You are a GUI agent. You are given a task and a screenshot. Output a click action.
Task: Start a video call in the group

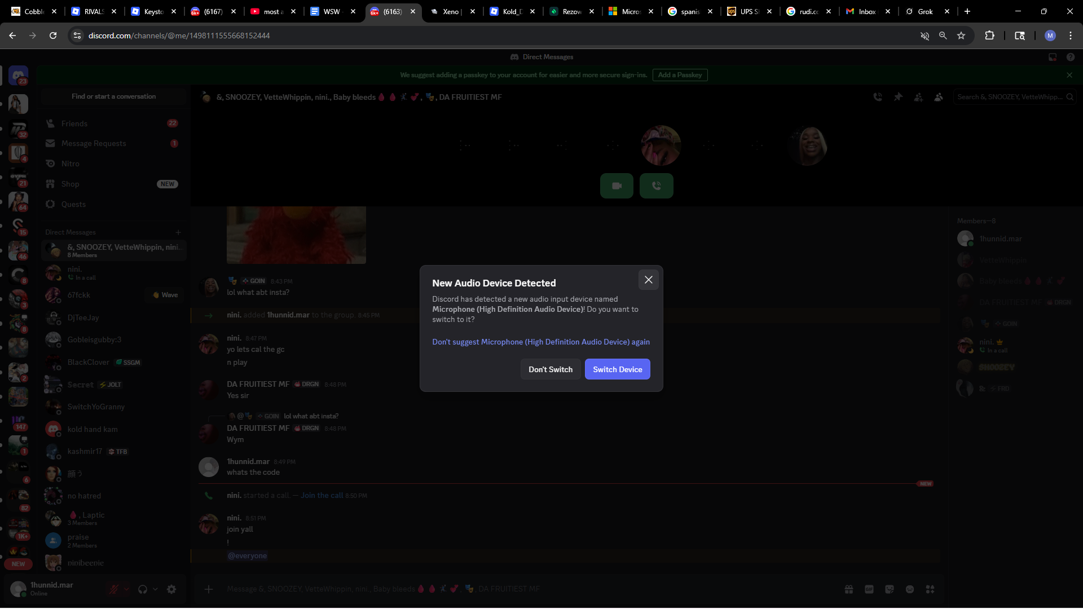(x=617, y=186)
